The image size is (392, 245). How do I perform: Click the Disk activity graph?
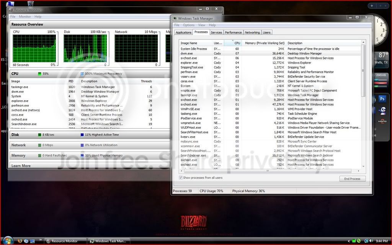pyautogui.click(x=85, y=48)
